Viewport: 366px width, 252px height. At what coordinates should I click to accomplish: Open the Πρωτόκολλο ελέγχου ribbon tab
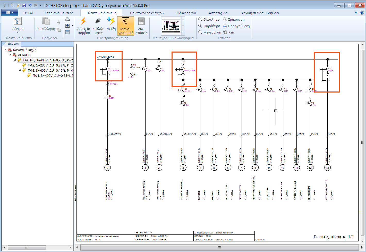point(147,13)
